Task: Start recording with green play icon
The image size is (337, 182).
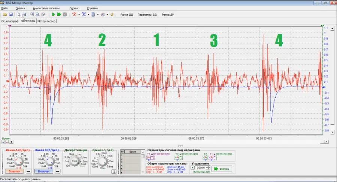Action: 53,14
